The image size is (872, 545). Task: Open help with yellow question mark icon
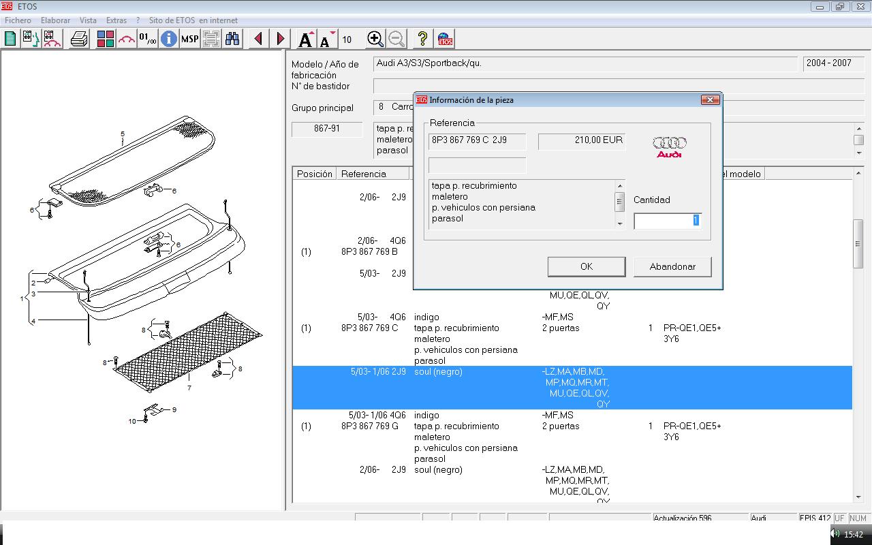(422, 39)
